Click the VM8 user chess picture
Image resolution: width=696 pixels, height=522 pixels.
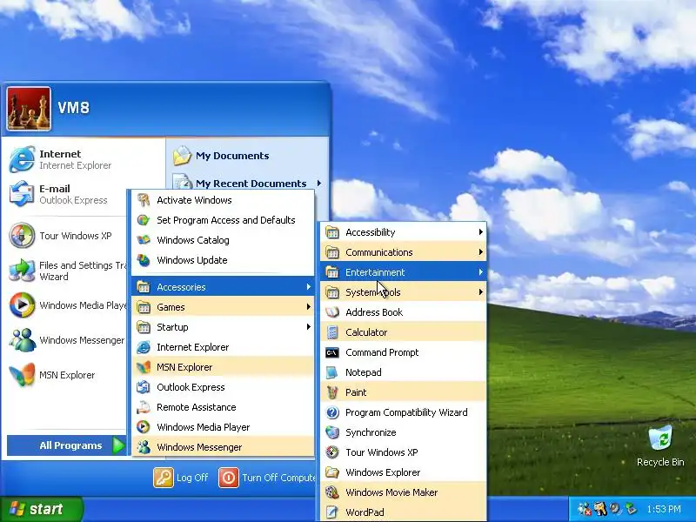click(29, 109)
